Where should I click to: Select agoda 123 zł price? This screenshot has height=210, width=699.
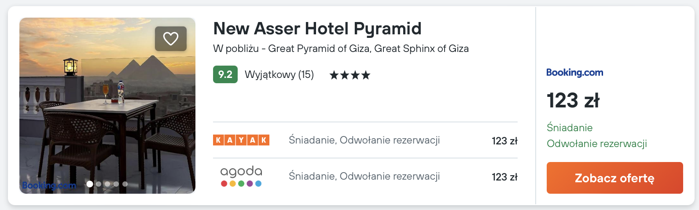tap(504, 177)
